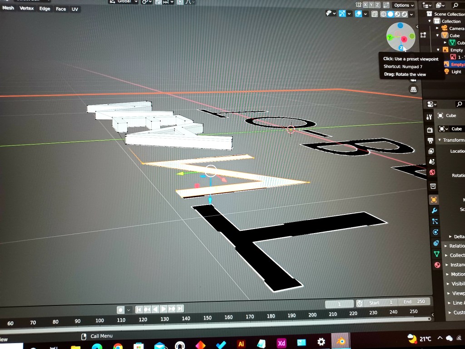Open the Modifier properties wrench tab
Viewport: 465px width, 349px height.
(434, 211)
